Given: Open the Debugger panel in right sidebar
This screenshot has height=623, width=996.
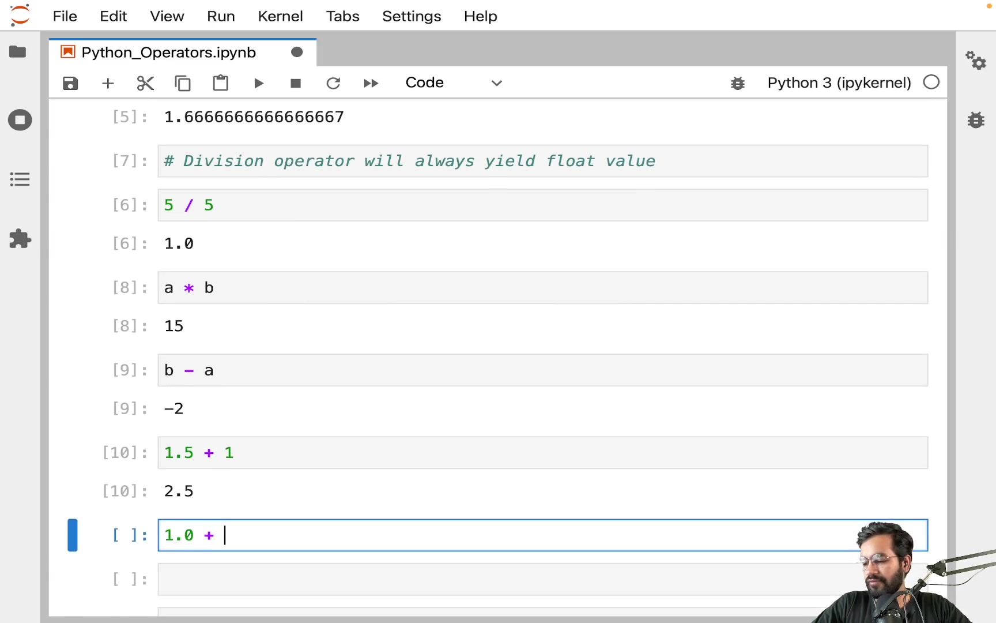Looking at the screenshot, I should [976, 120].
